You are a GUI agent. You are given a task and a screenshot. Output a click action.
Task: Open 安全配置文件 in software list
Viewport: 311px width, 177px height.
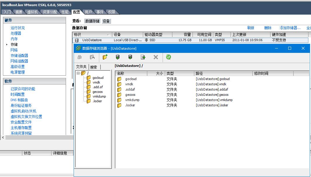21,122
